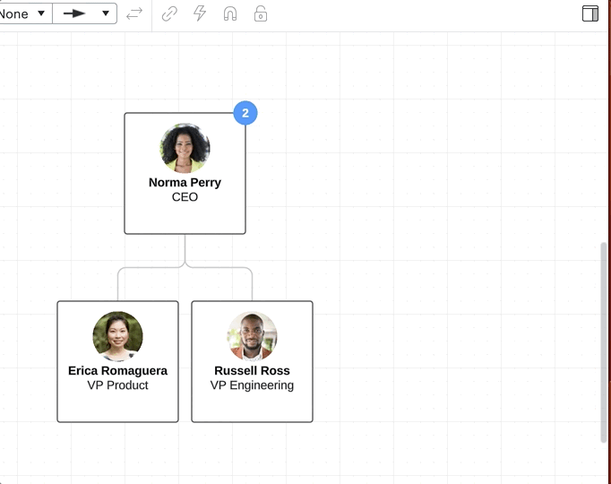This screenshot has height=484, width=611.
Task: Click the CEO title label
Action: click(x=185, y=197)
